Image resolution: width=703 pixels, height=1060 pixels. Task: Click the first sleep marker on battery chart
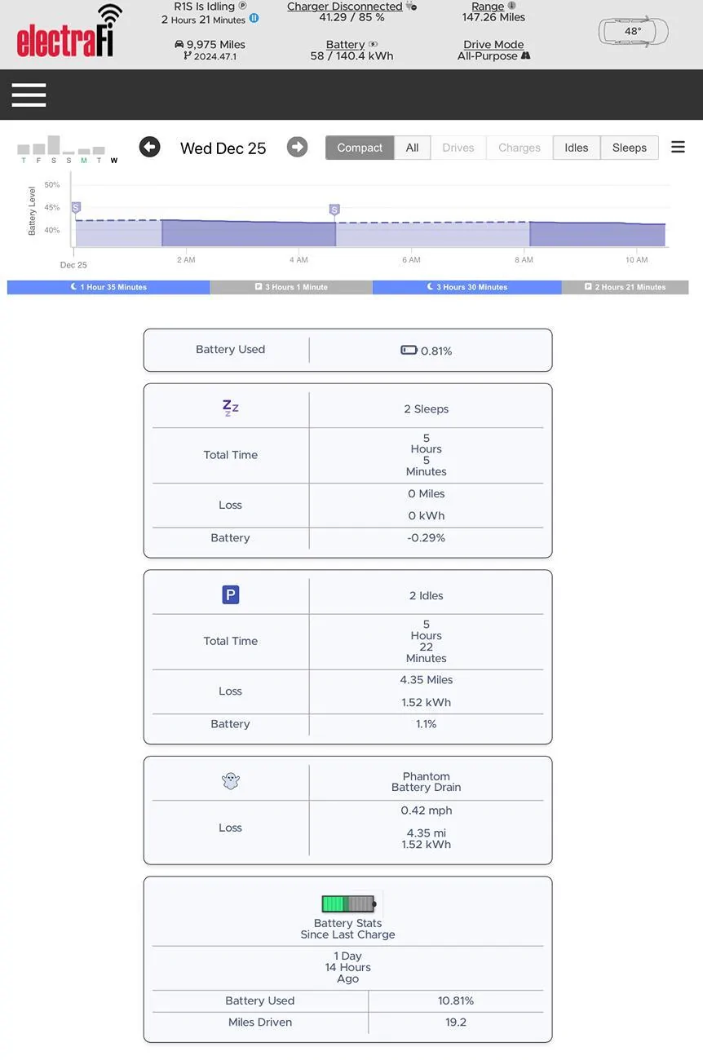click(76, 208)
